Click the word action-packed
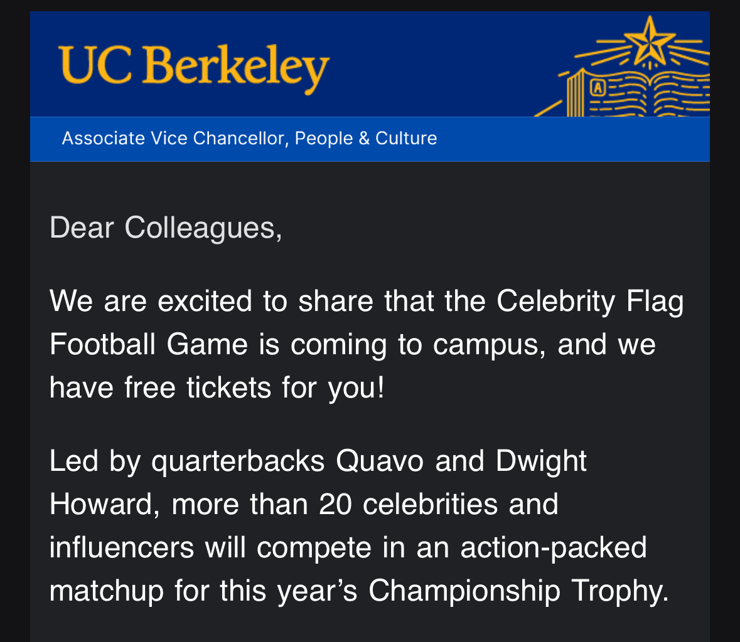Screen dimensions: 740x642 (x=554, y=547)
